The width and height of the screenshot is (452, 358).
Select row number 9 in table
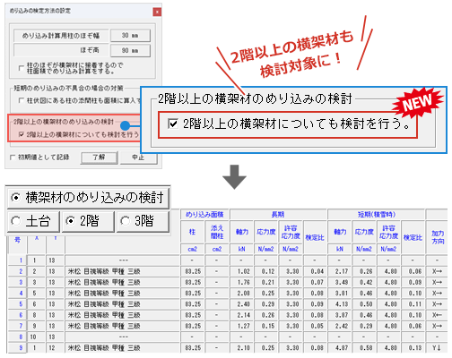click(x=17, y=347)
